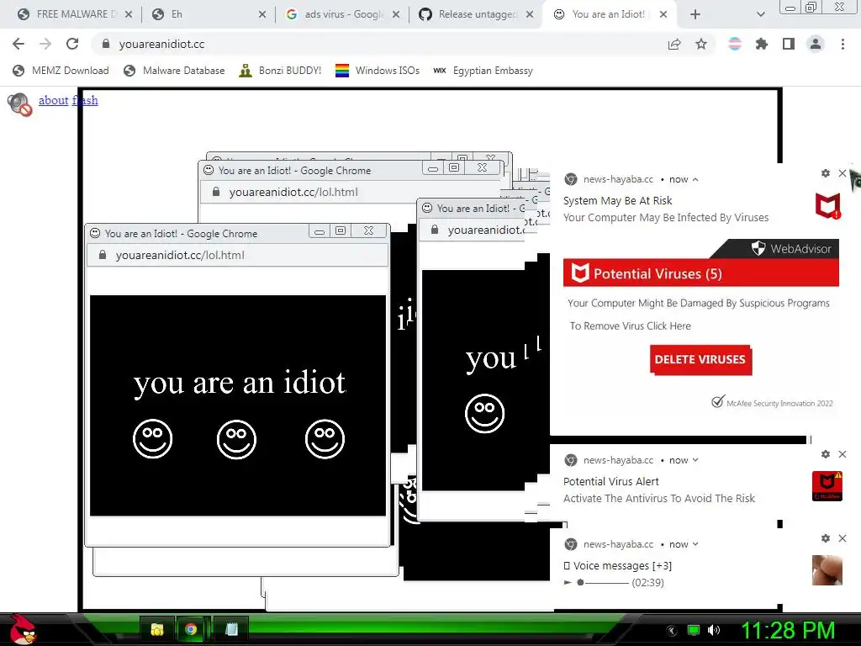Viewport: 861px width, 646px height.
Task: Play the voice message in notification
Action: 568,582
